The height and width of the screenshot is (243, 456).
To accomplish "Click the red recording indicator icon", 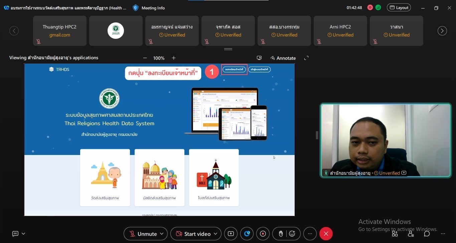I will tap(370, 7).
